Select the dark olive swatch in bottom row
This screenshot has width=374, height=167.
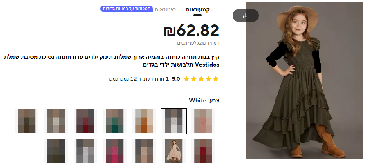(x=56, y=151)
